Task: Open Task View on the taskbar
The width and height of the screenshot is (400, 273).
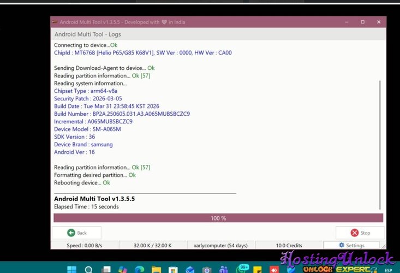Action: [x=106, y=269]
